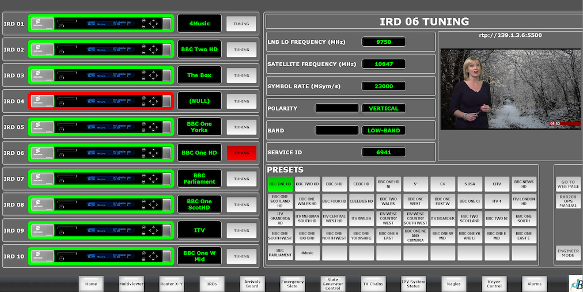
Task: Select the ITV WALES preset
Action: click(361, 218)
